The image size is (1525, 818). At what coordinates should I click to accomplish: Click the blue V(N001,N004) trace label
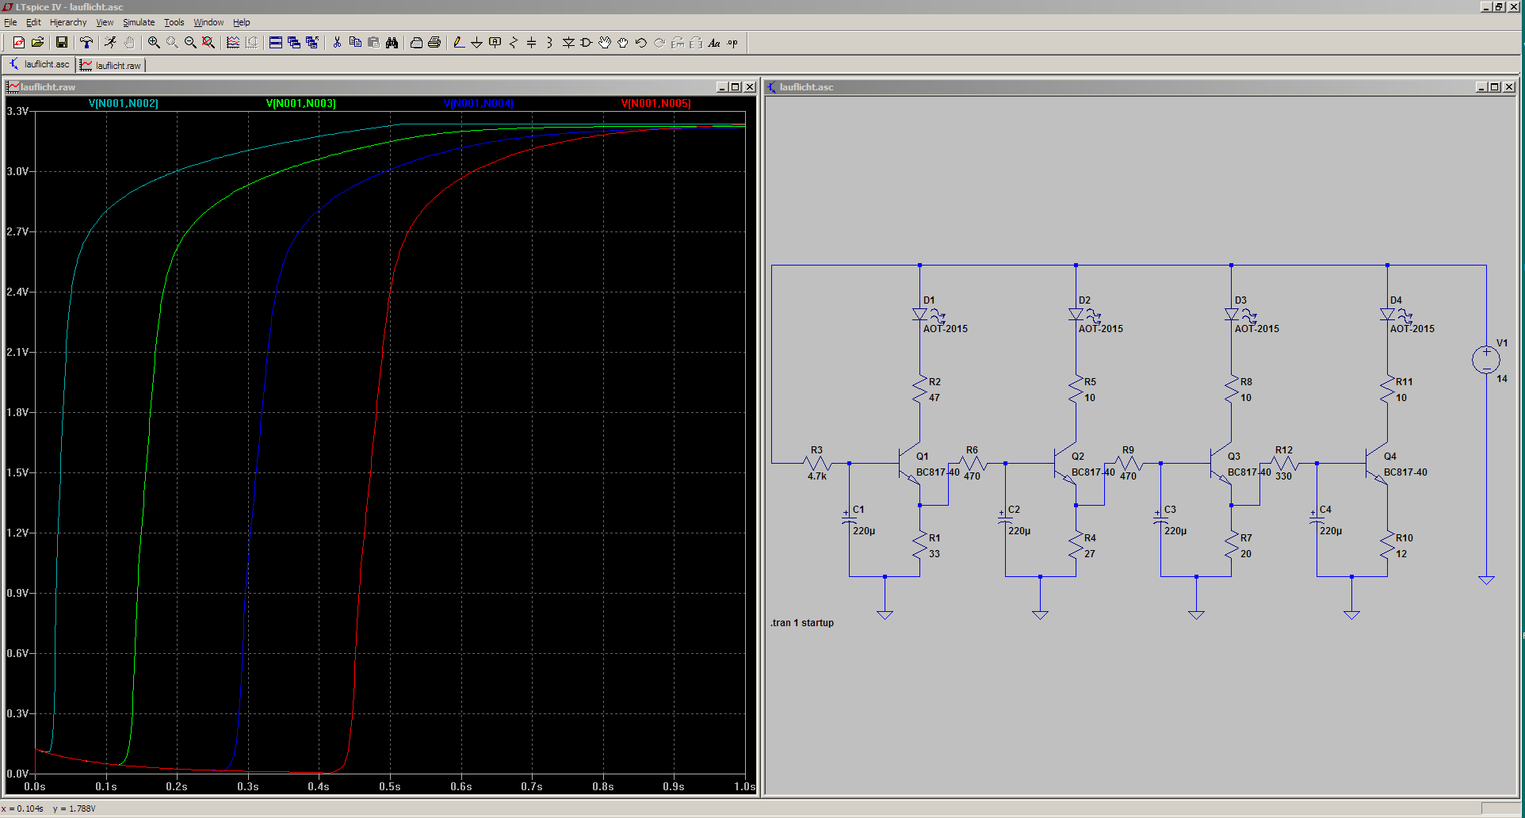[x=479, y=103]
